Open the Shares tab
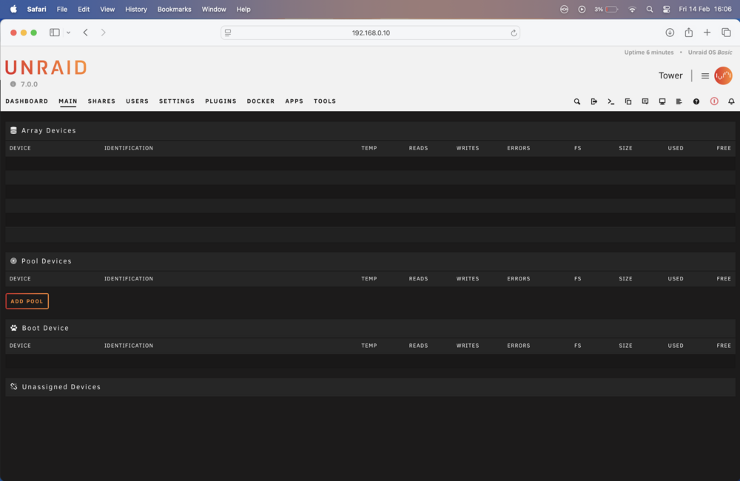Screen dimensions: 740x481 [x=101, y=101]
